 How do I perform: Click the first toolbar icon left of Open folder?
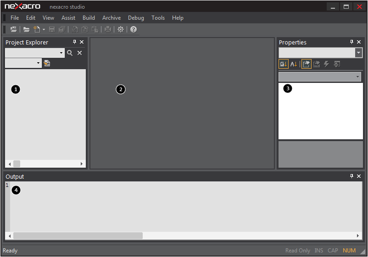click(14, 29)
